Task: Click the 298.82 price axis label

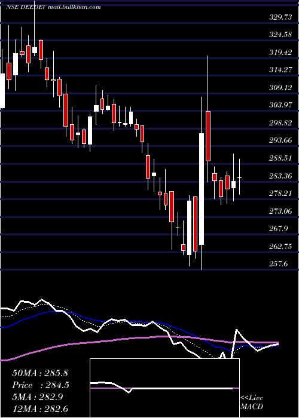Action: pos(280,122)
